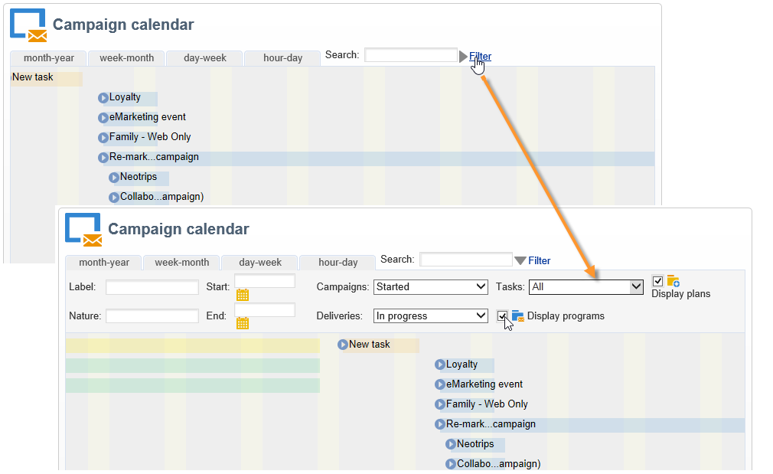
Task: Click the Display programs folder icon
Action: 518,315
